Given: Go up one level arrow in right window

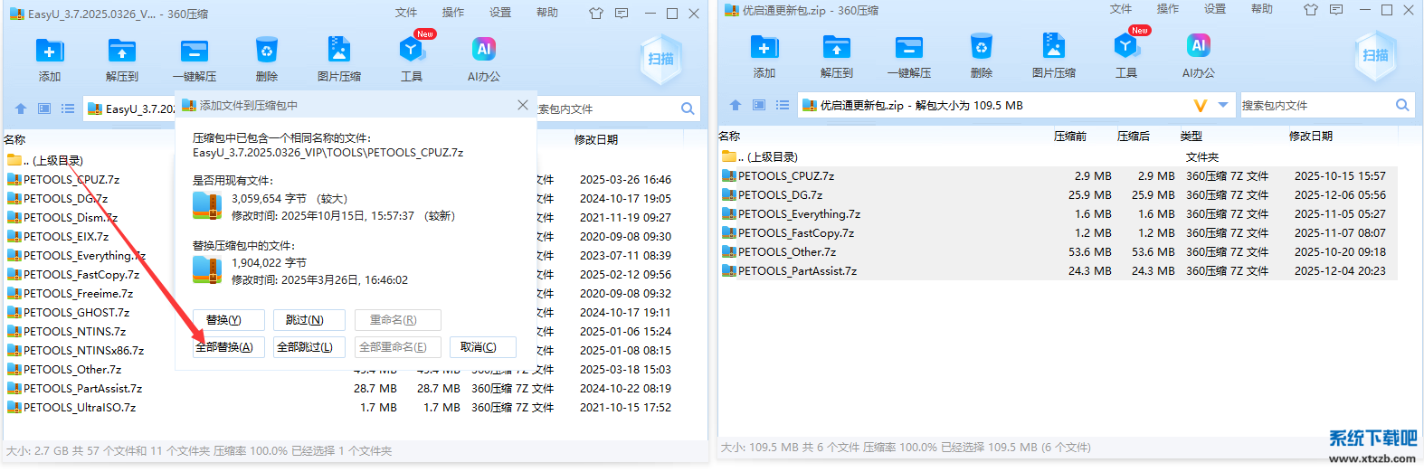Looking at the screenshot, I should click(x=736, y=105).
